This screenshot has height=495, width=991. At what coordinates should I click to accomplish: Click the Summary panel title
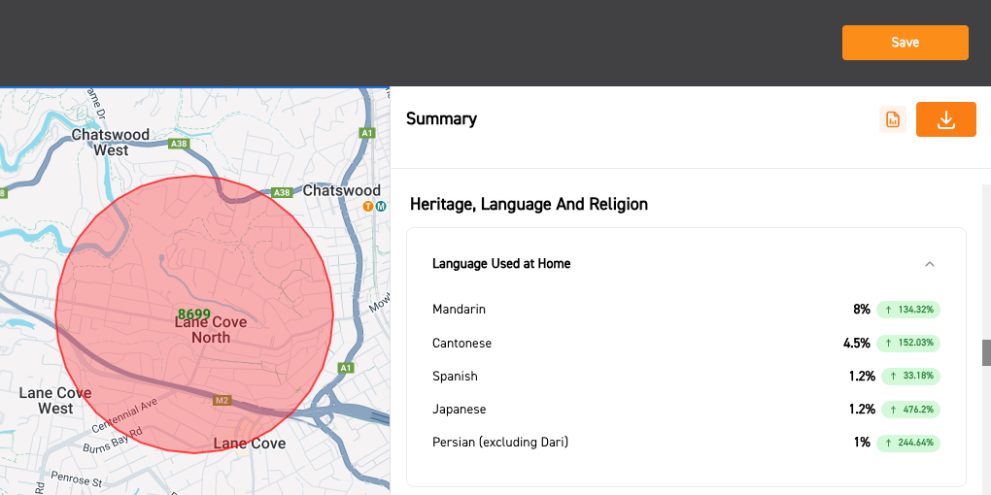tap(441, 118)
